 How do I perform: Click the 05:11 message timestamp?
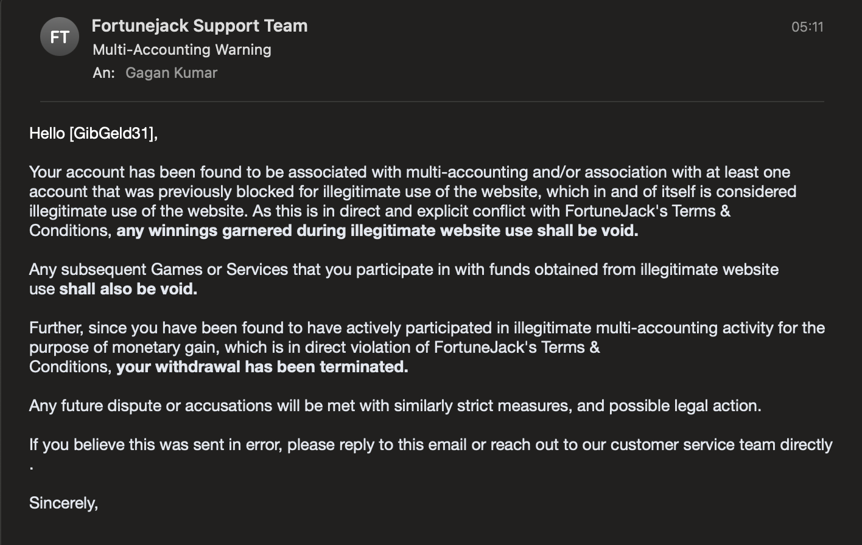pyautogui.click(x=807, y=27)
